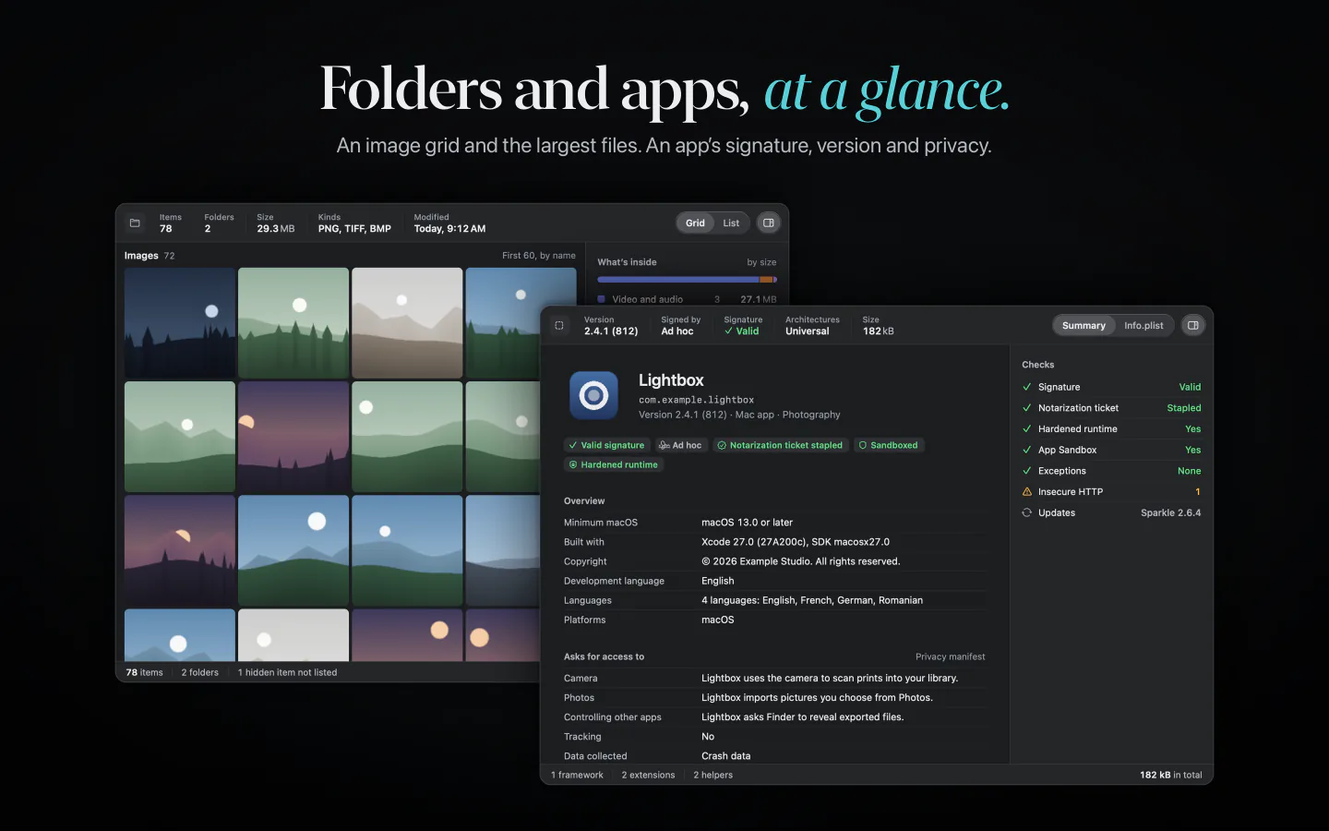Switch folder view to List
Viewport: 1329px width, 831px height.
click(x=731, y=223)
